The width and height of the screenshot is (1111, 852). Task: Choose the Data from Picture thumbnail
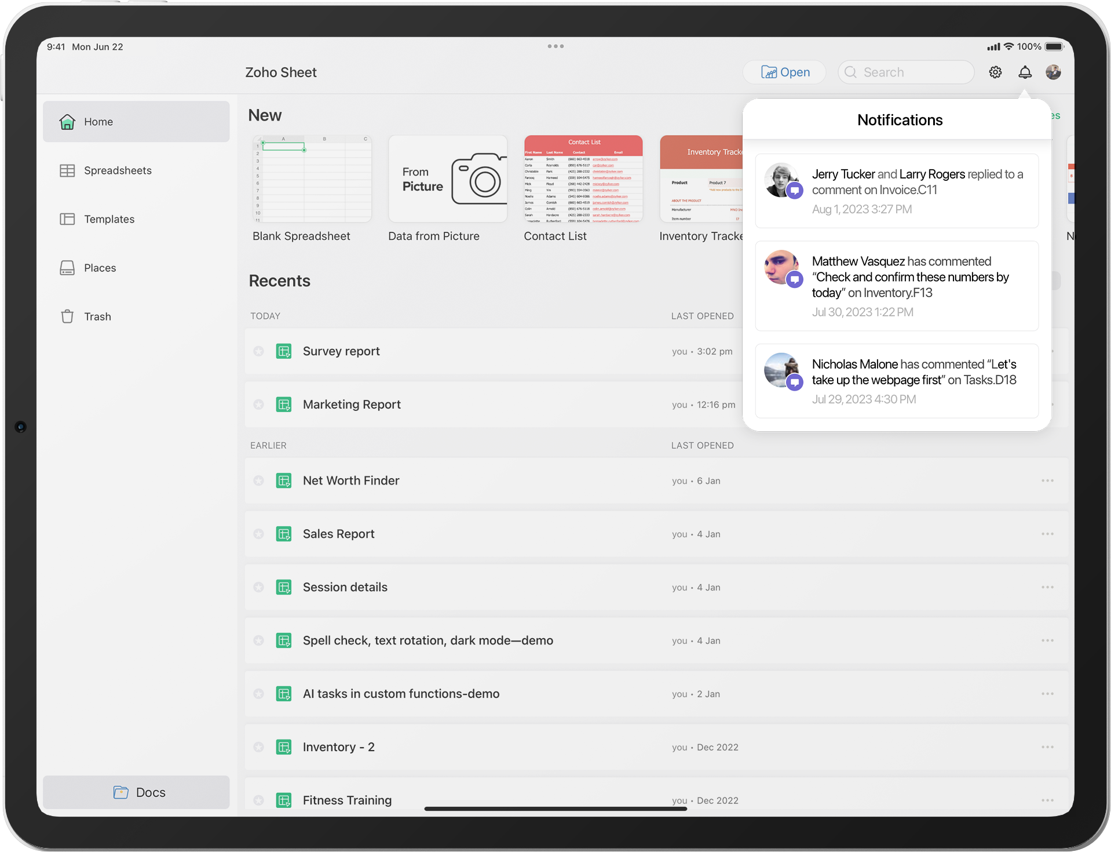pyautogui.click(x=448, y=179)
